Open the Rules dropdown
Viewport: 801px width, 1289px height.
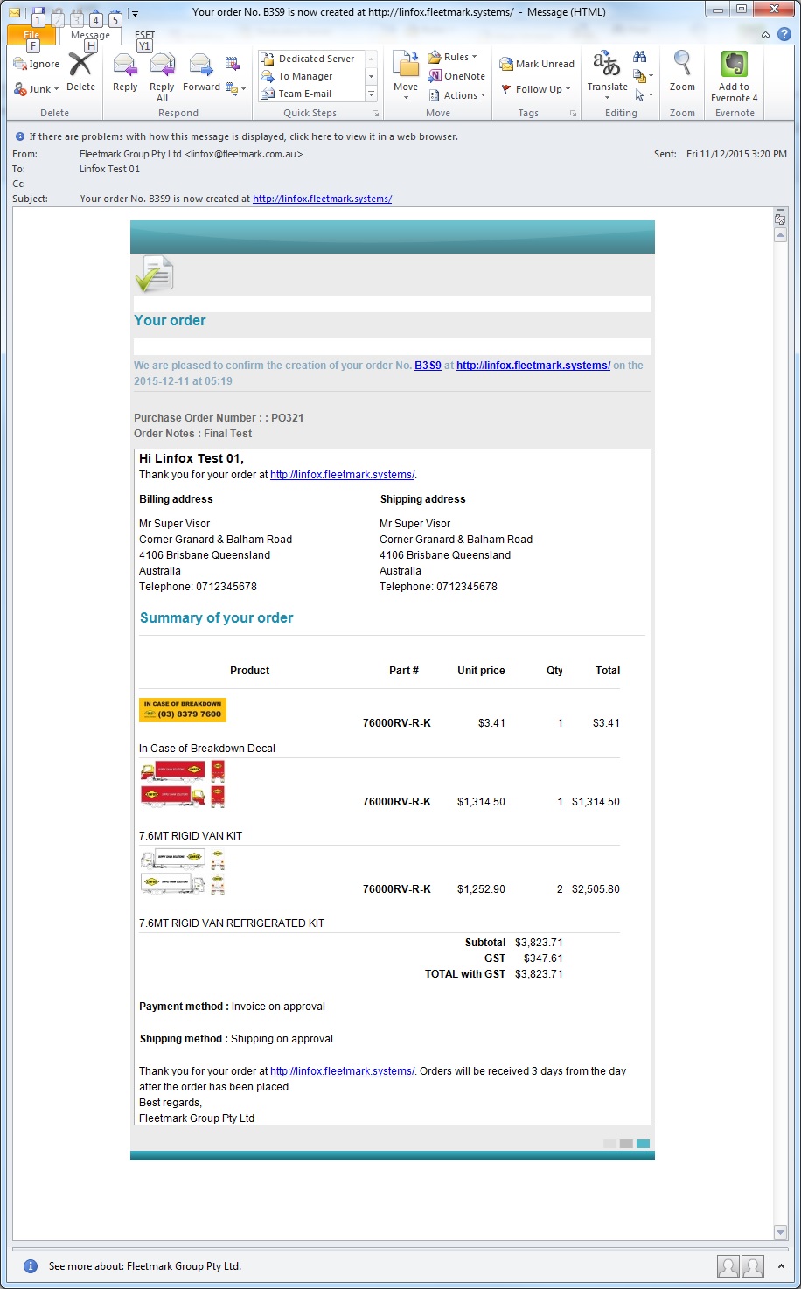pos(452,57)
